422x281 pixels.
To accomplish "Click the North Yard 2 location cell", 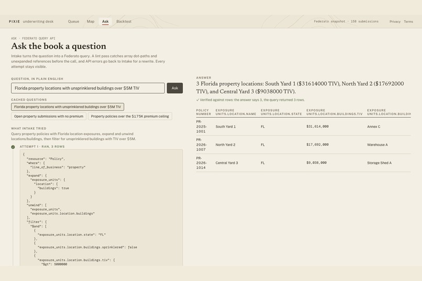I will (x=225, y=144).
